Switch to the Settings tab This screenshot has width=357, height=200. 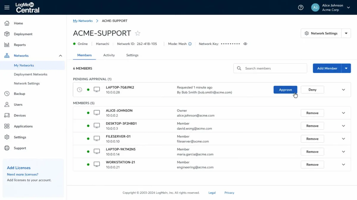pyautogui.click(x=132, y=55)
